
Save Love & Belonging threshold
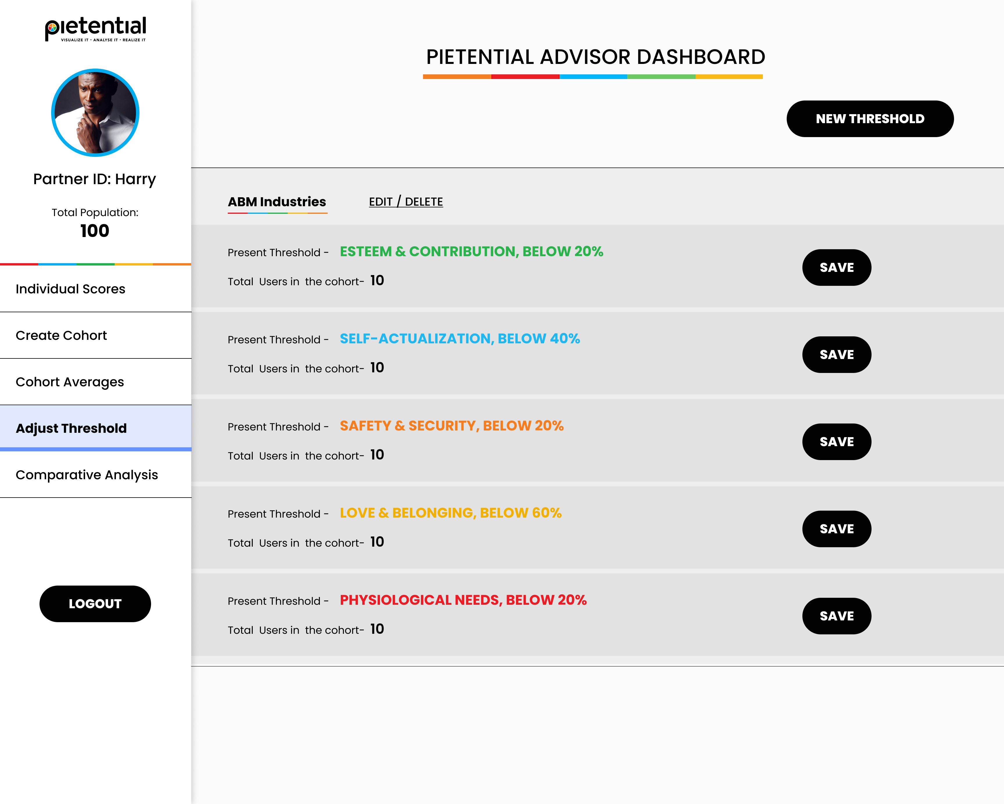836,529
